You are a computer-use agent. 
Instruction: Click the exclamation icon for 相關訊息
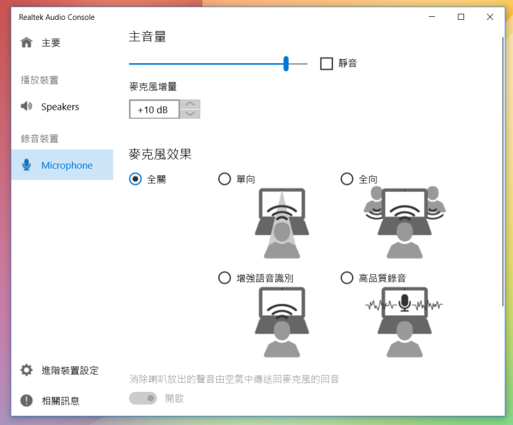point(27,400)
